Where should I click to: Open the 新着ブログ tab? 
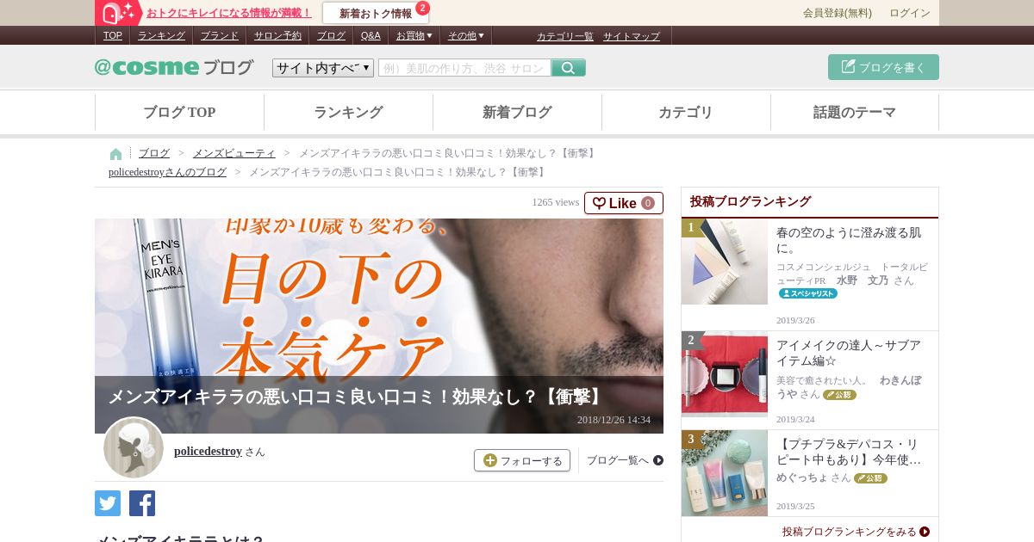(x=517, y=112)
